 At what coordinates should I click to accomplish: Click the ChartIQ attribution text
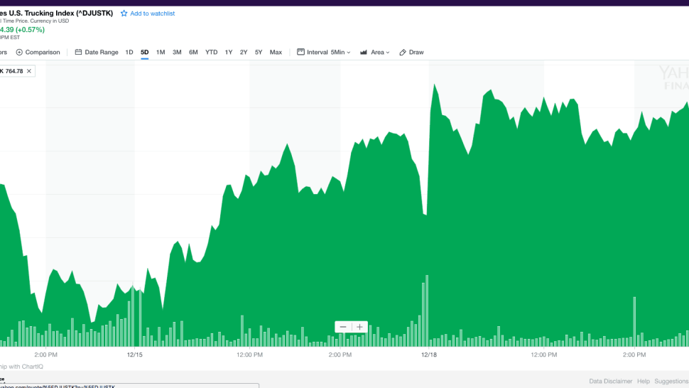21,367
